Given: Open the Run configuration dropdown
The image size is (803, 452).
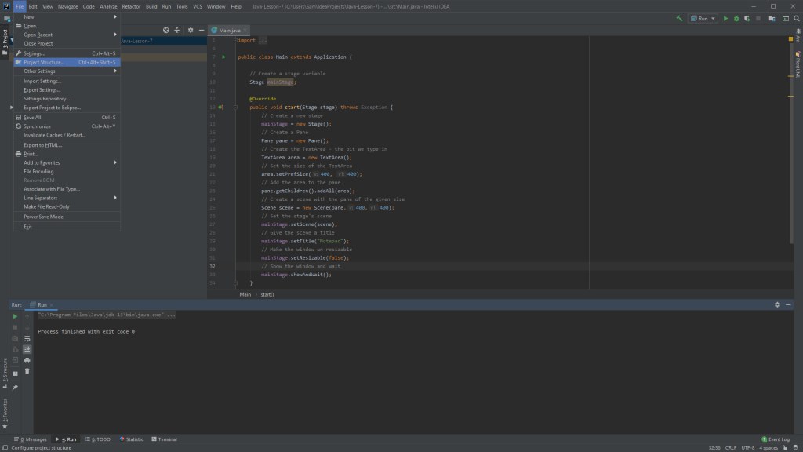Looking at the screenshot, I should click(703, 18).
